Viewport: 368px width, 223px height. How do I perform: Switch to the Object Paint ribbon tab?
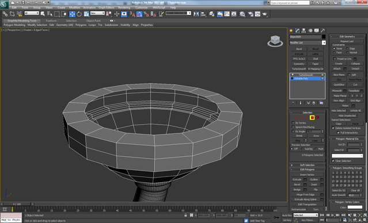pos(93,21)
